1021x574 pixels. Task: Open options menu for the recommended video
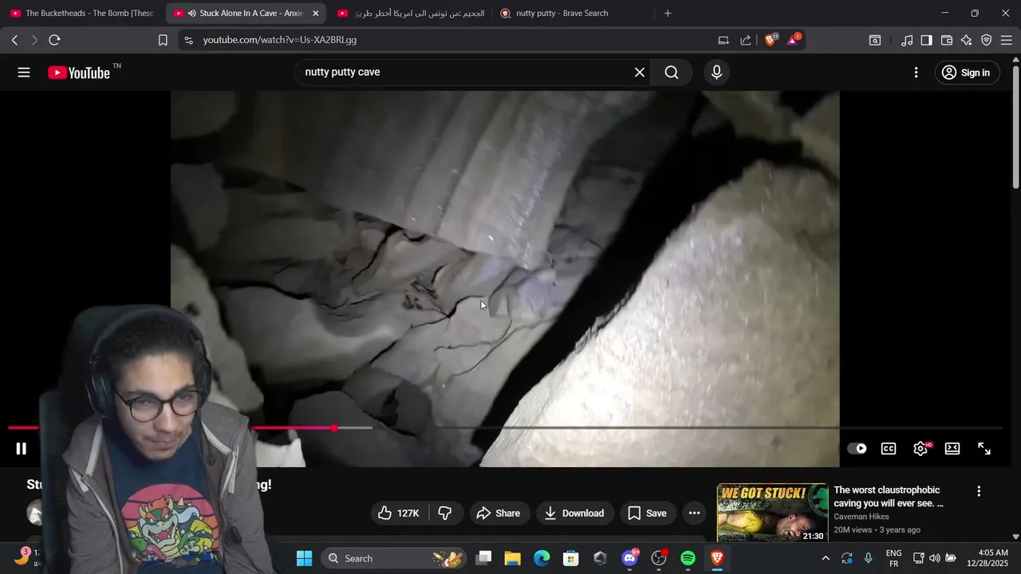point(979,492)
